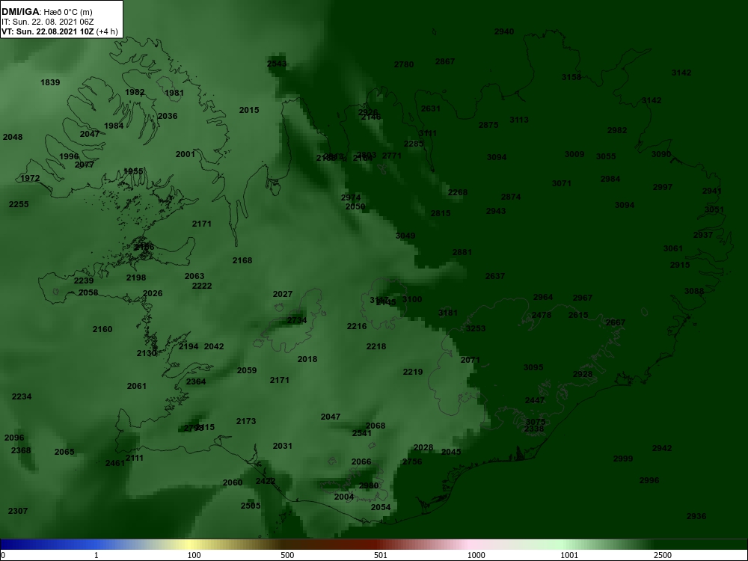Click the map value 2364
The image size is (748, 561).
click(196, 381)
